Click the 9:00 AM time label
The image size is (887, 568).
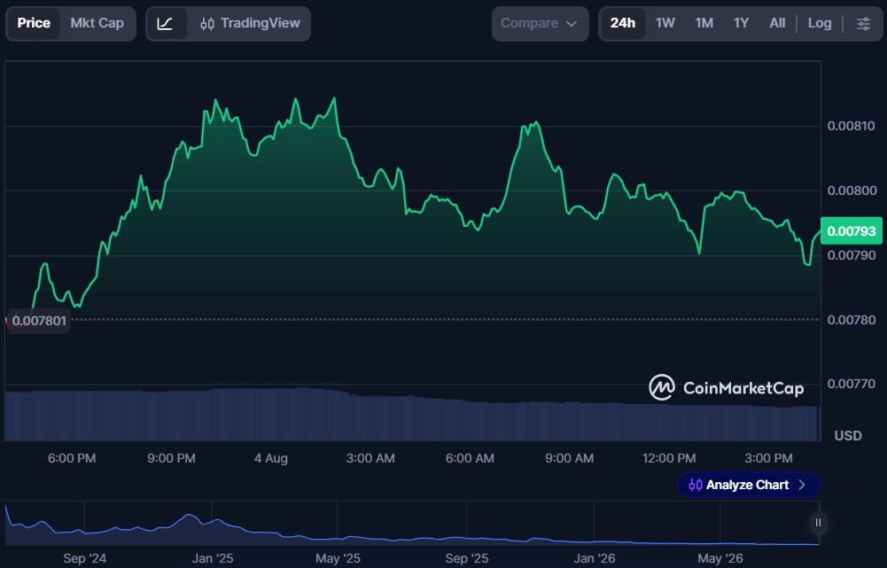point(570,458)
